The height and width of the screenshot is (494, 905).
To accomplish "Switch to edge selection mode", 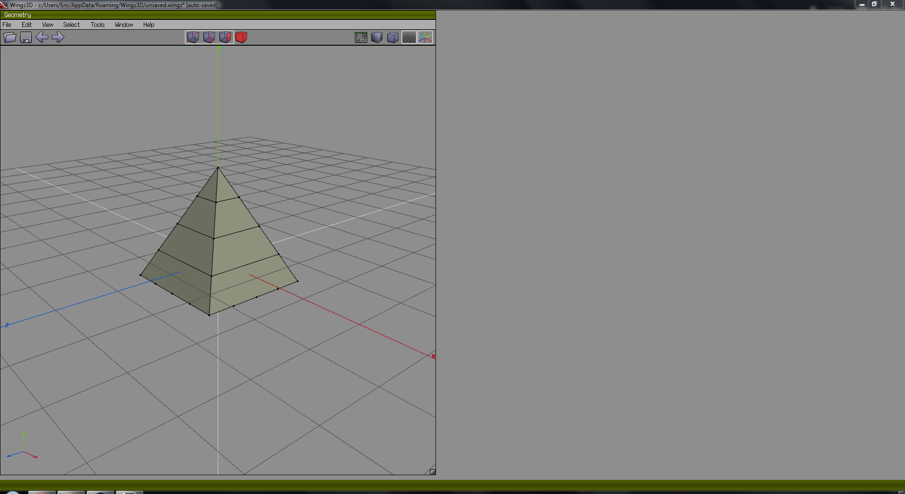I will coord(209,37).
